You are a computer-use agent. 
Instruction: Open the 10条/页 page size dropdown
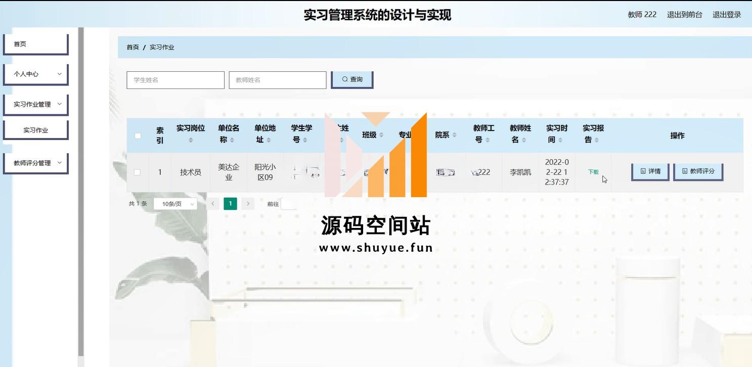(x=175, y=204)
